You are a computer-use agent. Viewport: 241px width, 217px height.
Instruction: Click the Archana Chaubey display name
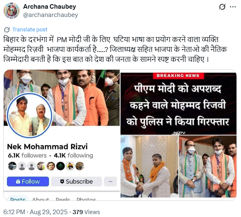[x=50, y=7]
